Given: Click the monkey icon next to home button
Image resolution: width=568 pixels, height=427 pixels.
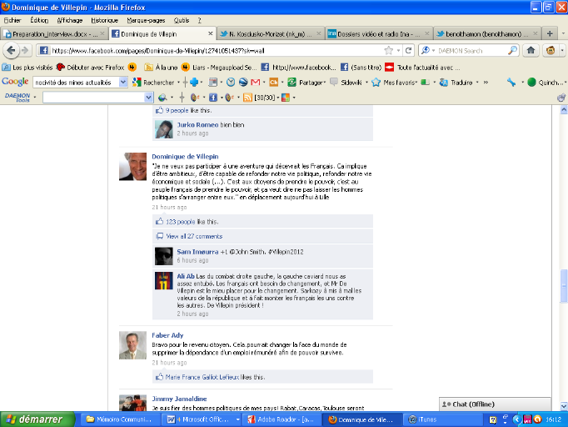Looking at the screenshot, I should point(551,50).
